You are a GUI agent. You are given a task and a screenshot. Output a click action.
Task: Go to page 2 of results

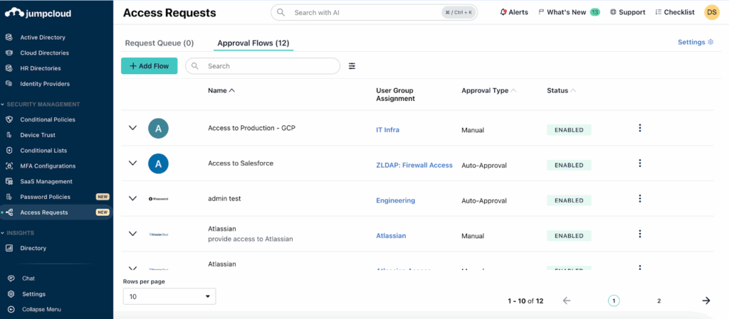coord(659,301)
